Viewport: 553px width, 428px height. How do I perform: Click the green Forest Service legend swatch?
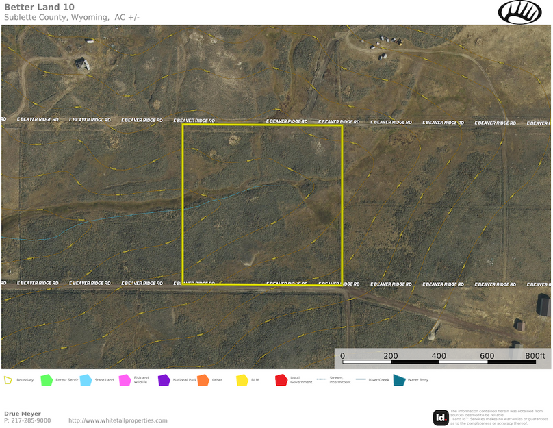(47, 379)
